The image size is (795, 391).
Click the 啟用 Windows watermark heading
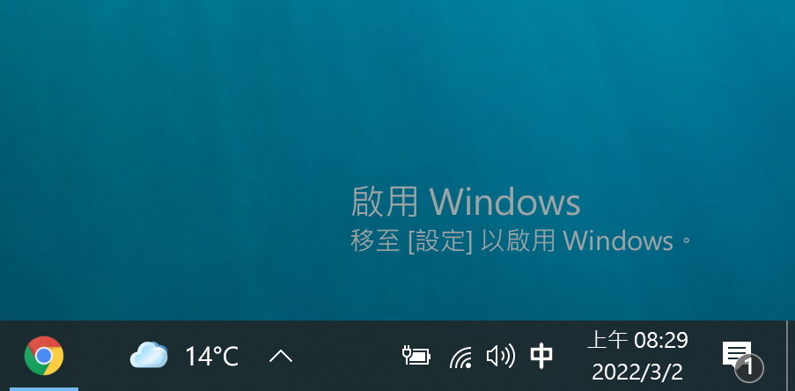(x=466, y=202)
